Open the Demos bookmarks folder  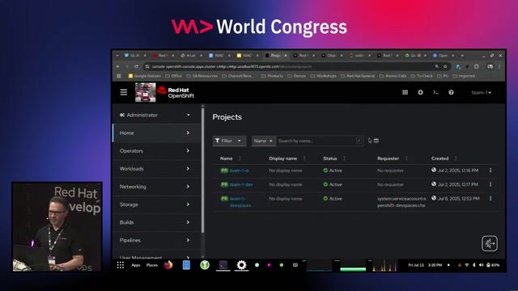[x=297, y=76]
